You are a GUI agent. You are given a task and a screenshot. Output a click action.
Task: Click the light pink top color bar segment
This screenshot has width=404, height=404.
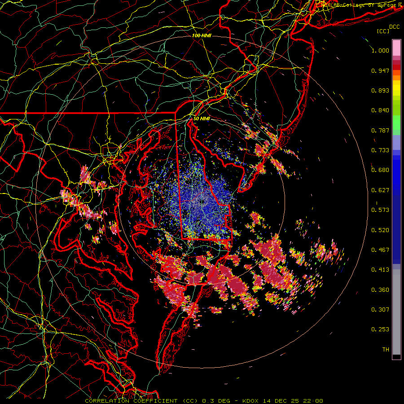click(x=396, y=48)
